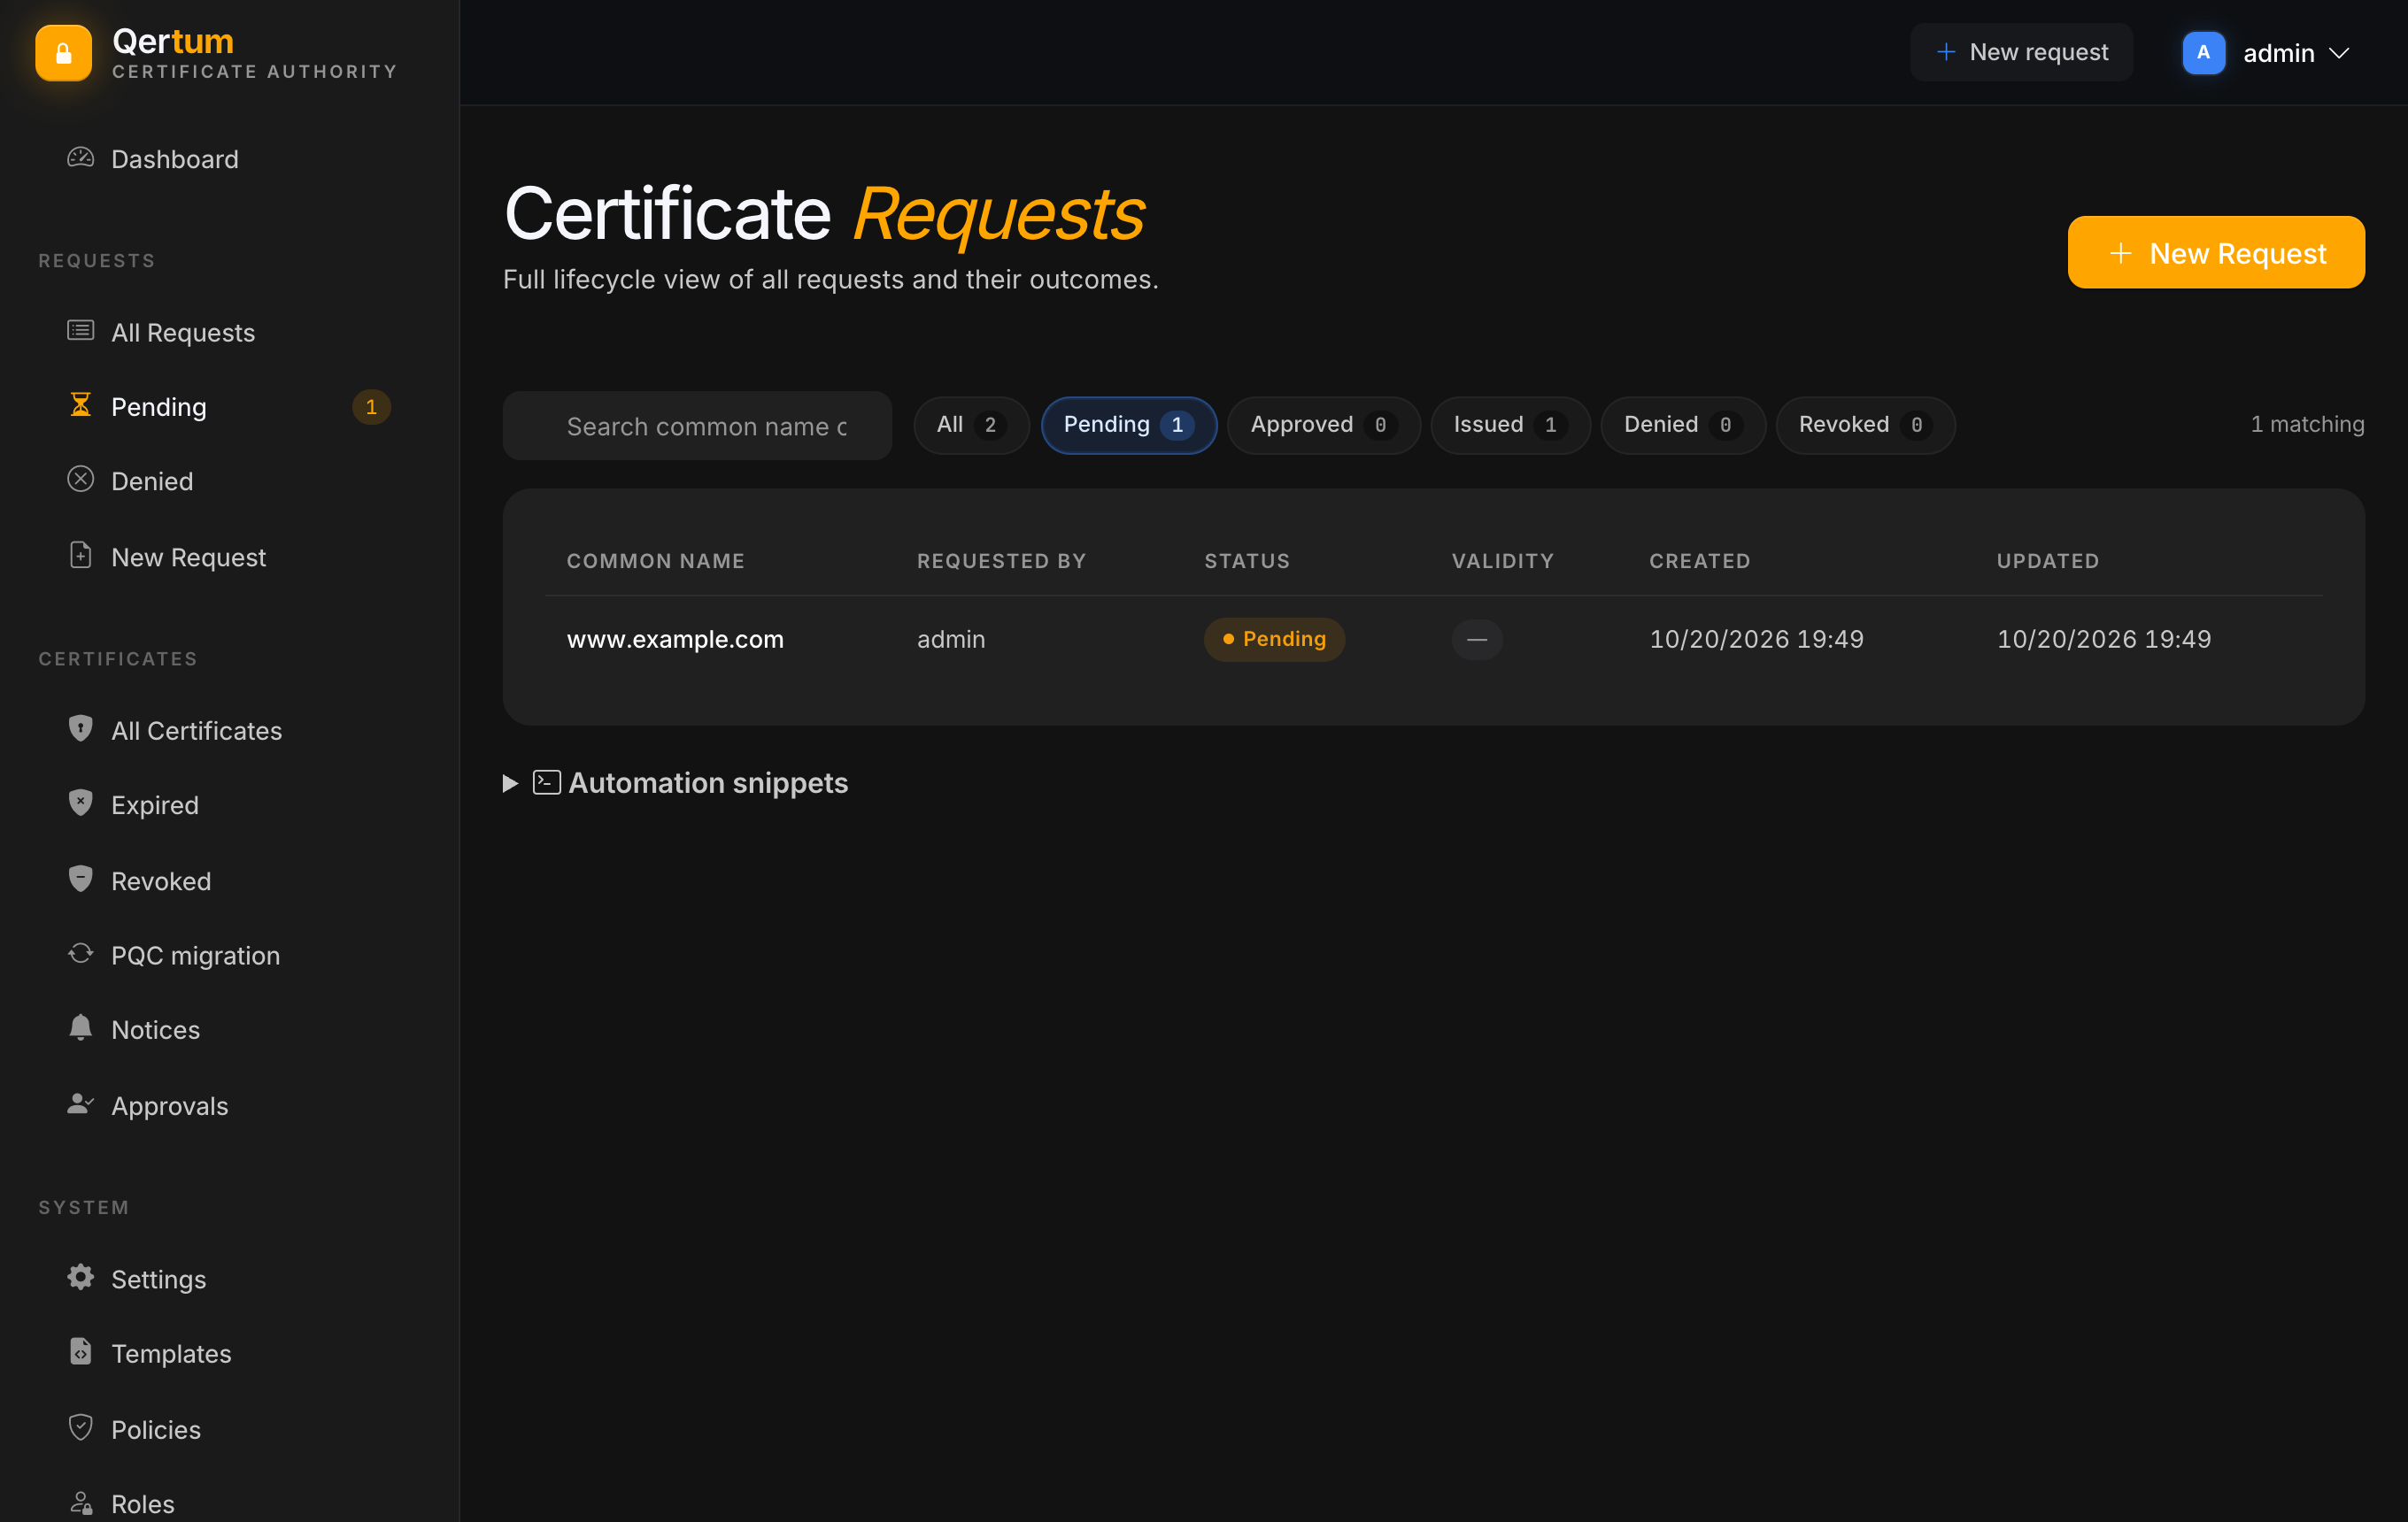Open the admin user dropdown chevron
2408x1522 pixels.
2339,53
